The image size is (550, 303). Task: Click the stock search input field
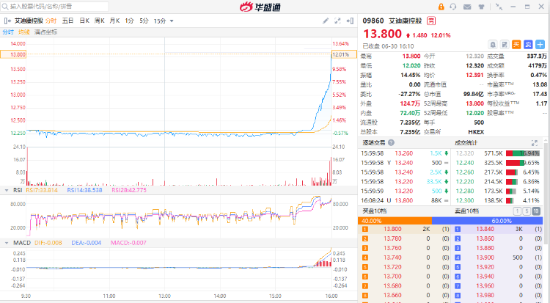click(x=55, y=7)
